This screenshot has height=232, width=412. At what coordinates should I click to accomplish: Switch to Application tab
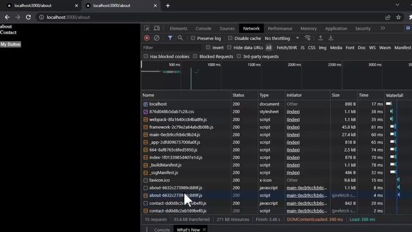tap(336, 28)
